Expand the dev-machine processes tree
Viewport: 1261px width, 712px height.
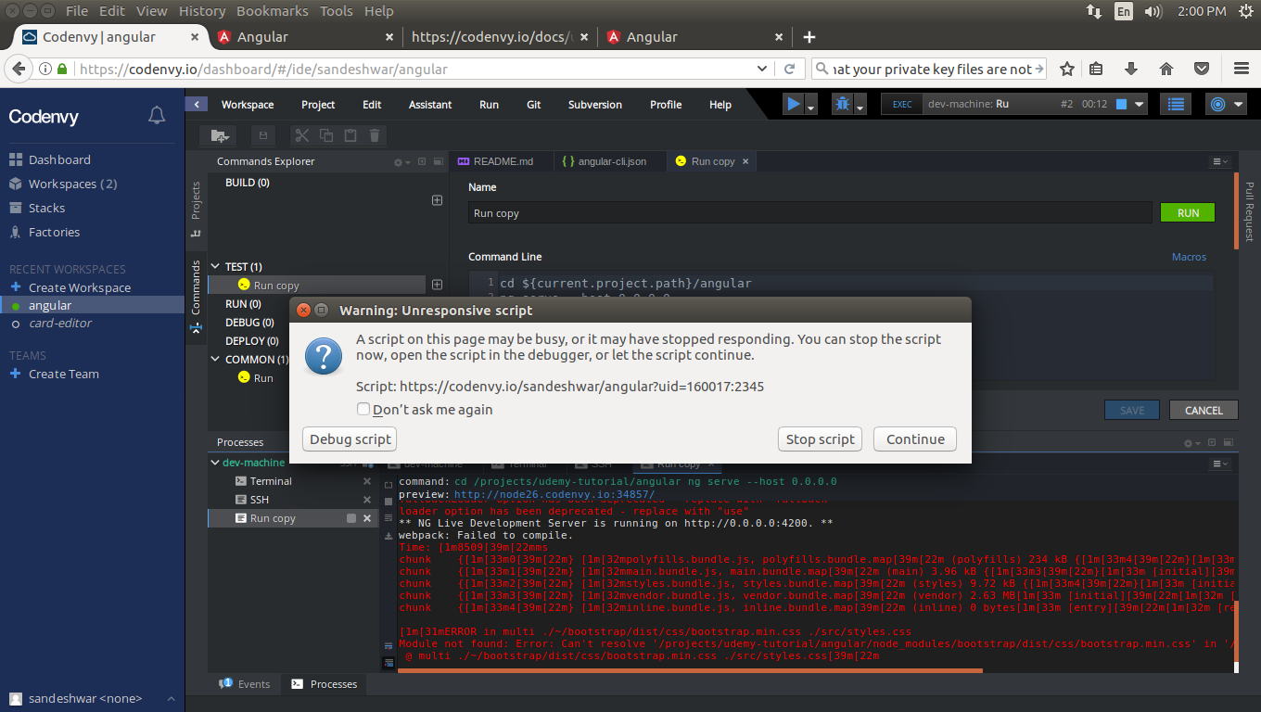click(x=215, y=462)
